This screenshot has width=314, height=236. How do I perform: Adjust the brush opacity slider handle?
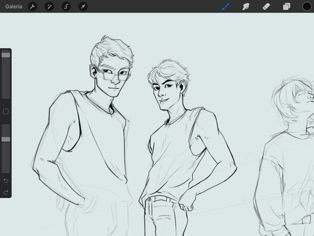click(x=6, y=139)
